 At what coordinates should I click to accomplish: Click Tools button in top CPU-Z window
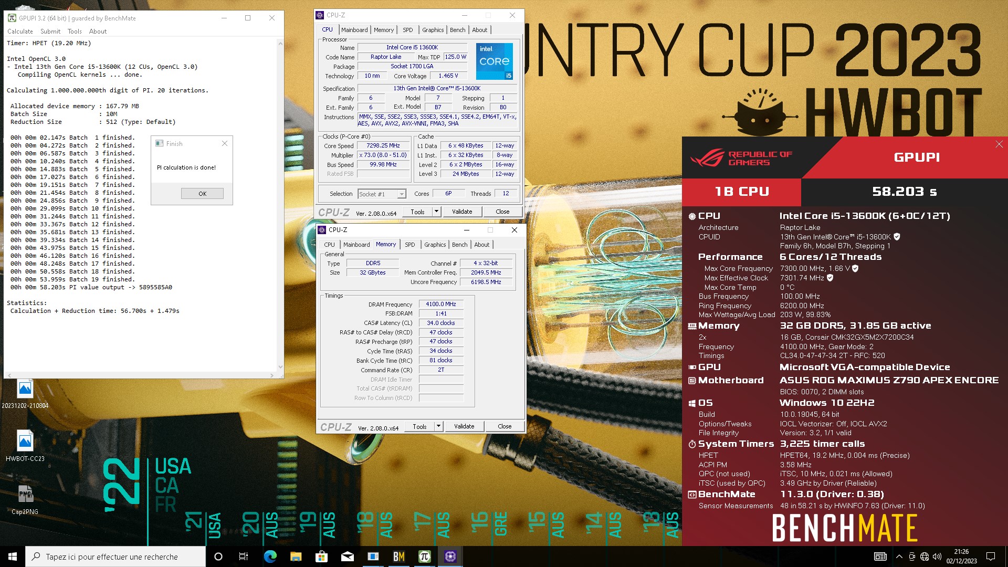pos(417,212)
